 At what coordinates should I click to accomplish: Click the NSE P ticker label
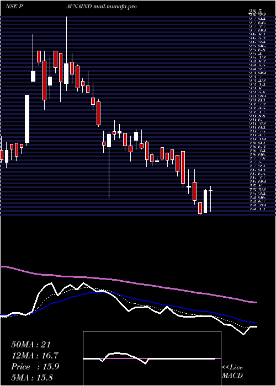point(14,7)
